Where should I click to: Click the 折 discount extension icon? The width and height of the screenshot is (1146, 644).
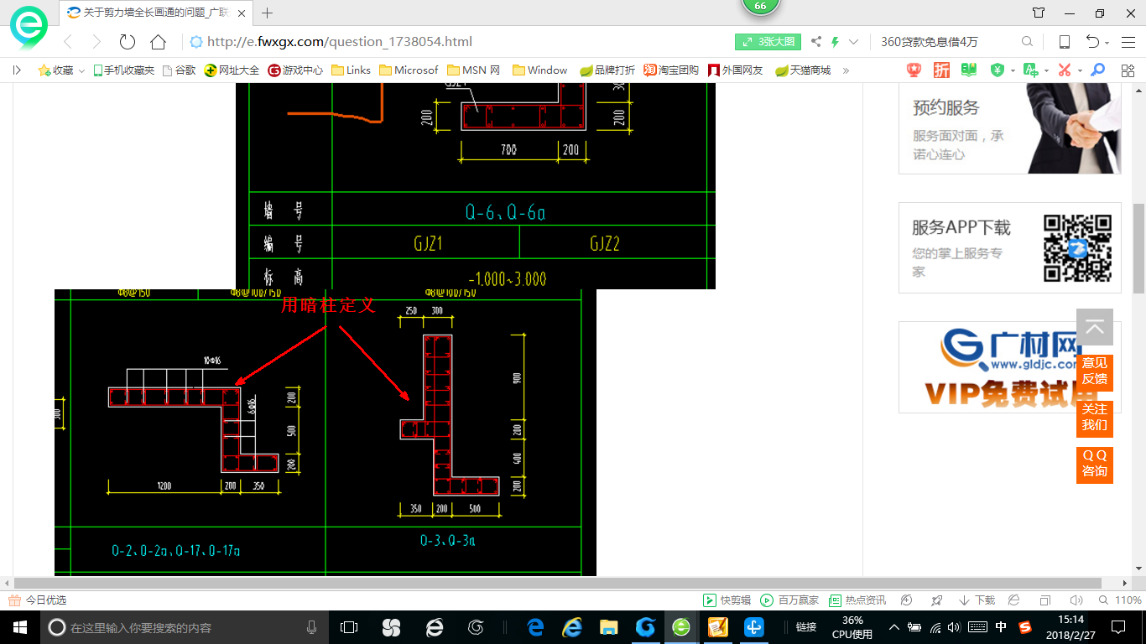[x=942, y=70]
